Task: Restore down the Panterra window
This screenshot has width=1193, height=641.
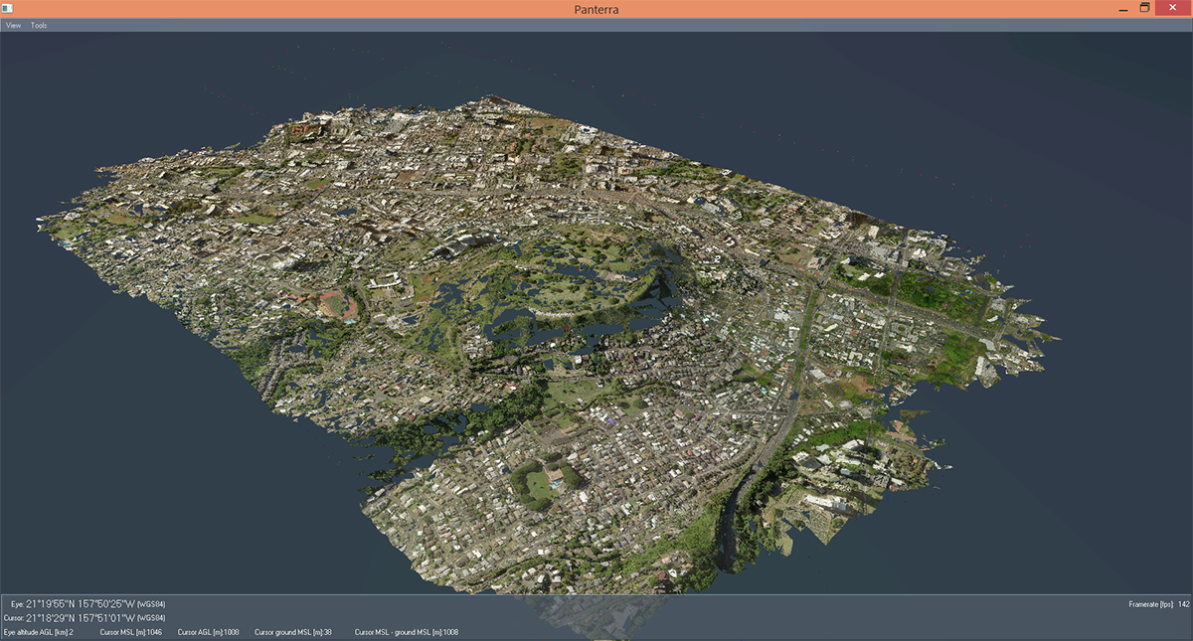Action: coord(1145,8)
